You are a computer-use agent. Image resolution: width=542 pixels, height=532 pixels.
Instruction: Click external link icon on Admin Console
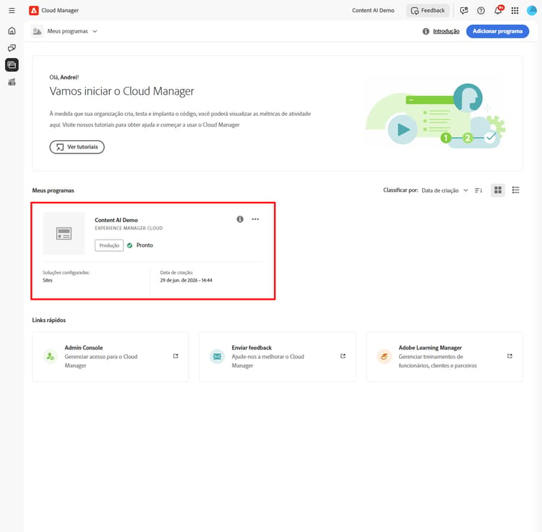coord(176,356)
